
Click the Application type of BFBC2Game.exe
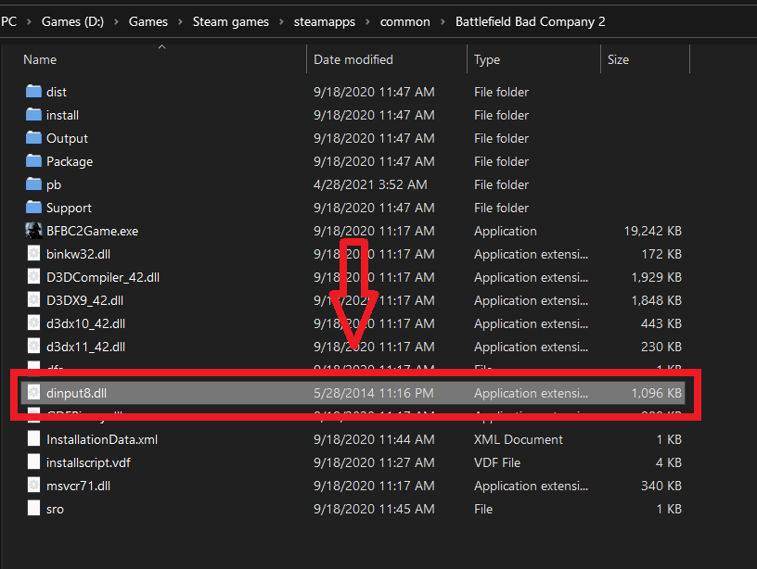pos(505,231)
